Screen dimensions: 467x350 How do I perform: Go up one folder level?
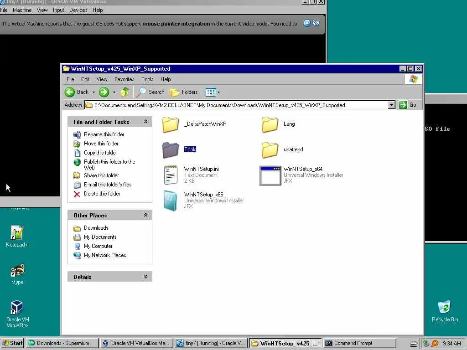coord(125,92)
